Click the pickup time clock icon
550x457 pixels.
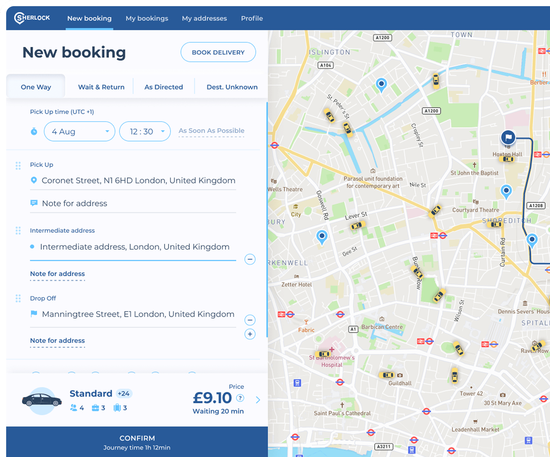click(x=34, y=132)
